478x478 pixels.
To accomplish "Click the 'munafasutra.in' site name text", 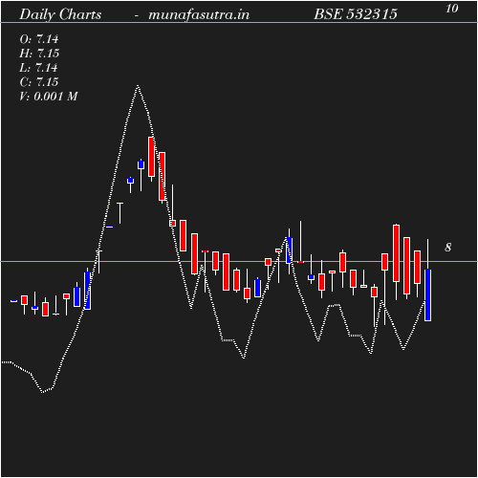I will point(199,14).
